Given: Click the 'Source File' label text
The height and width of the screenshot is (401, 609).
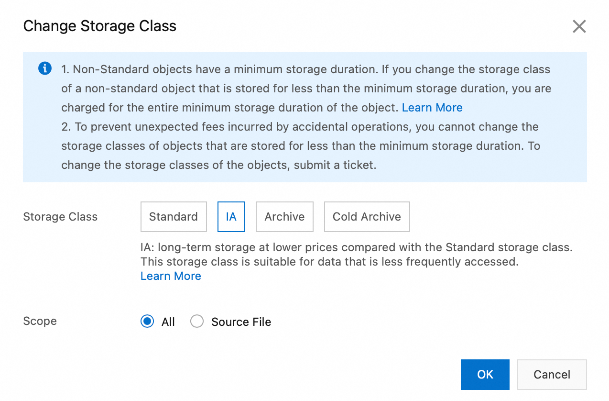Looking at the screenshot, I should coord(241,322).
